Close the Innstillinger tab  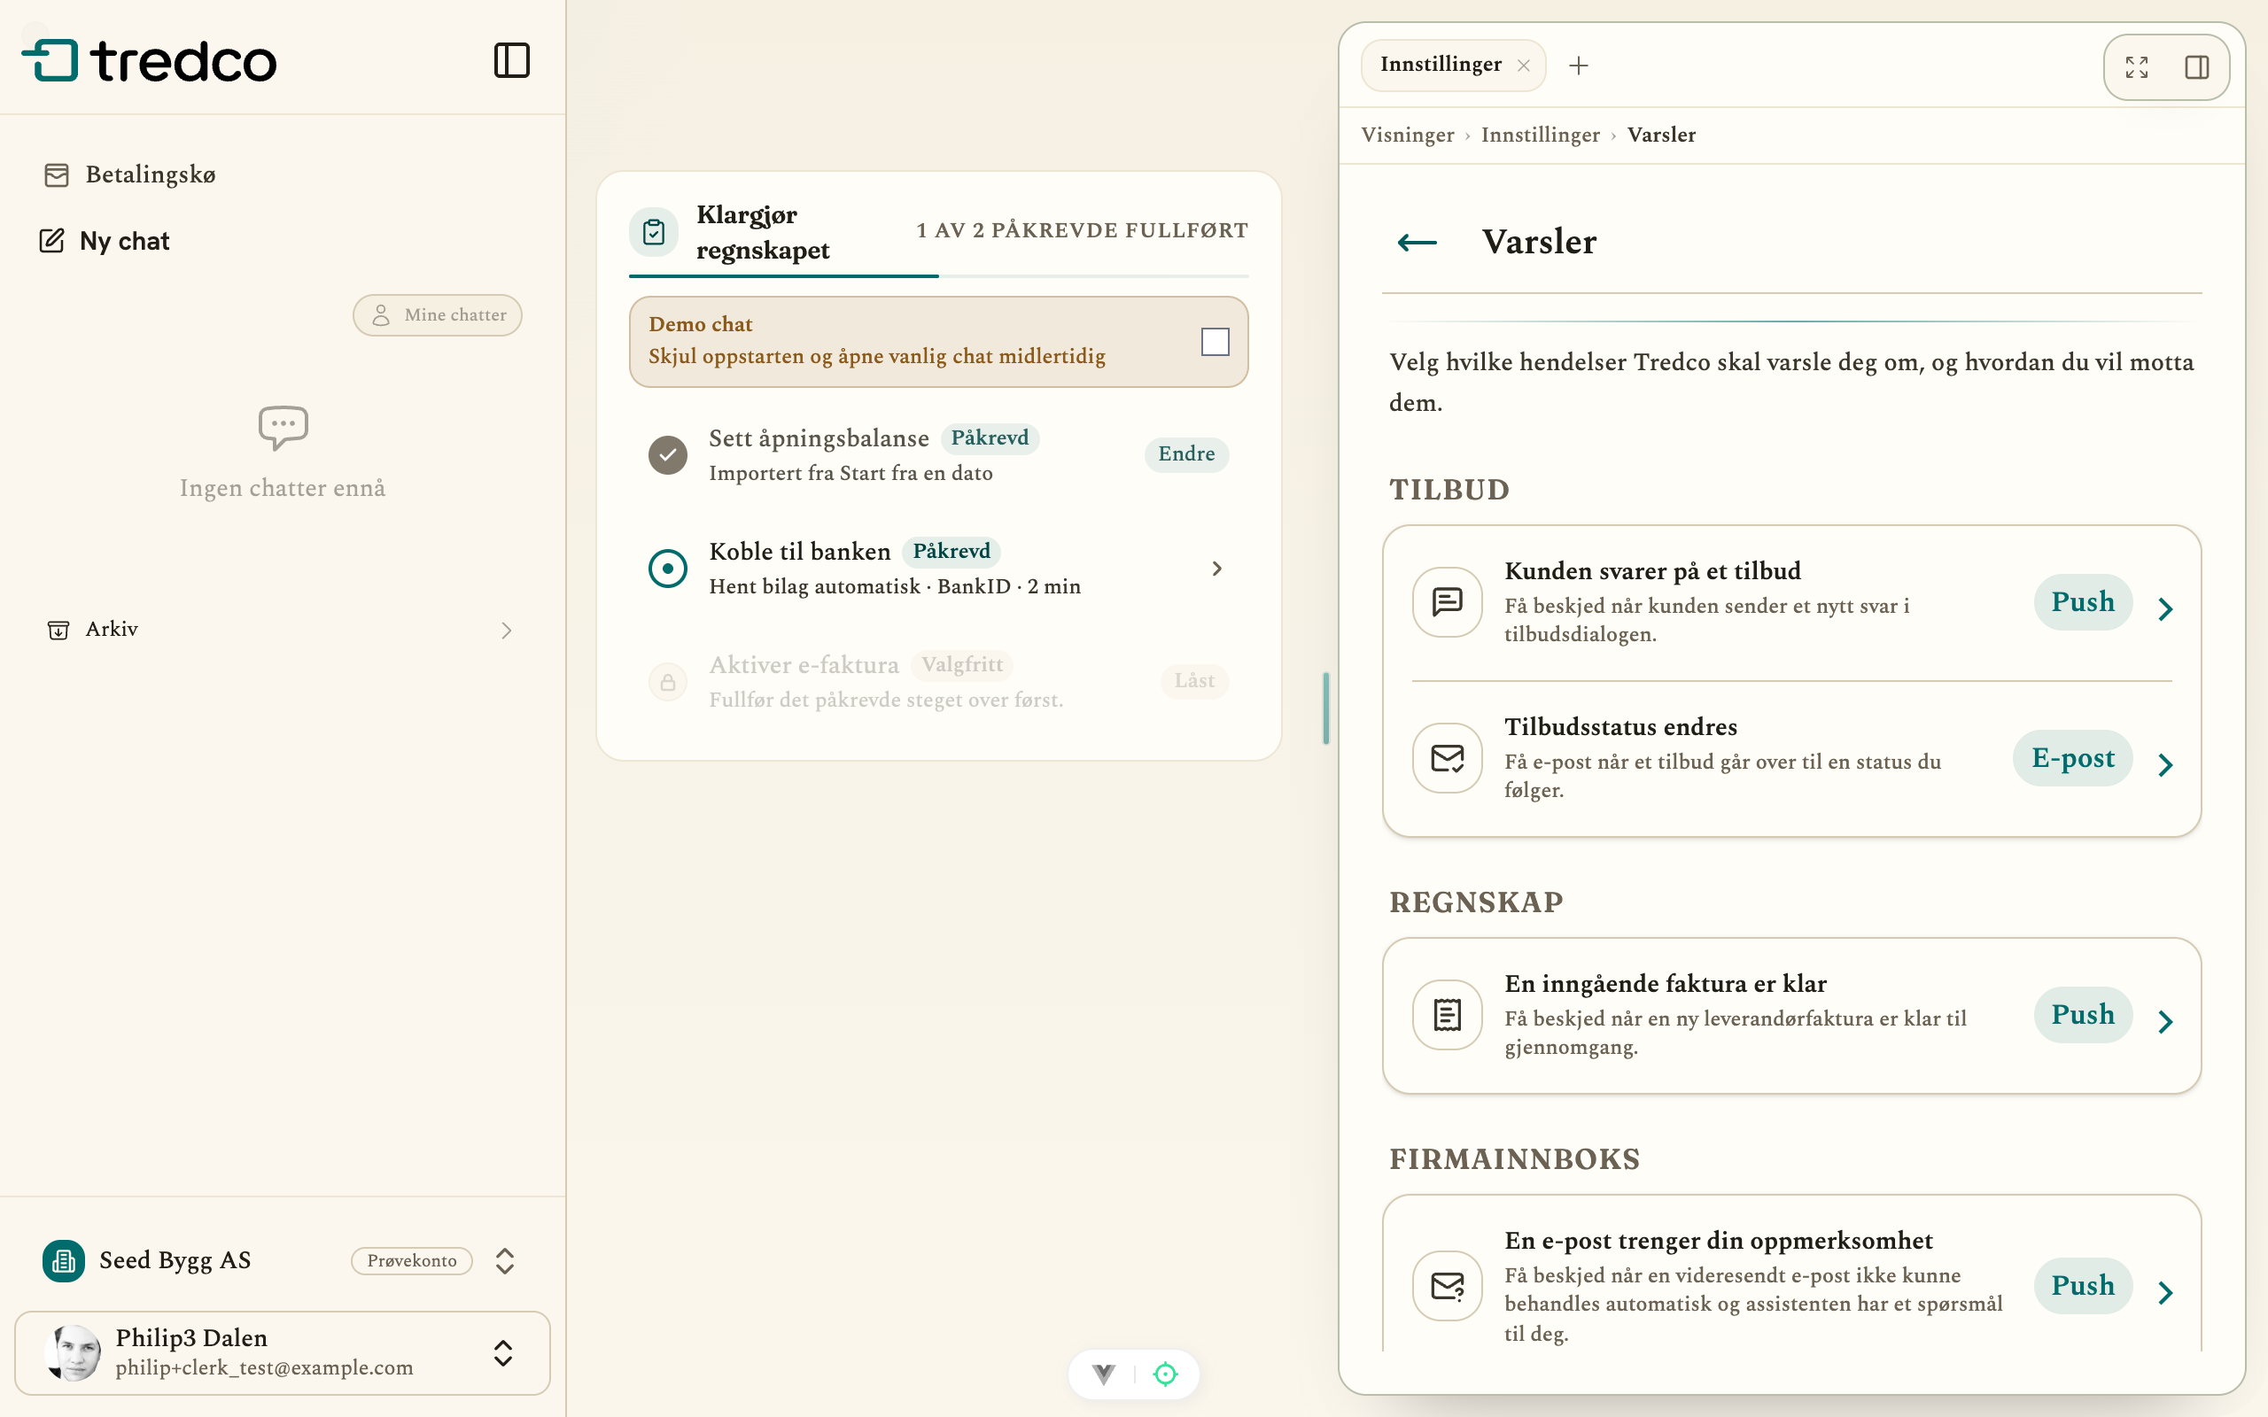click(x=1524, y=66)
